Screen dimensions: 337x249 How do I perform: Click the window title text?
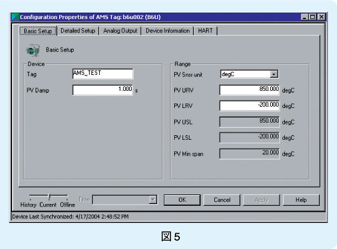[90, 17]
